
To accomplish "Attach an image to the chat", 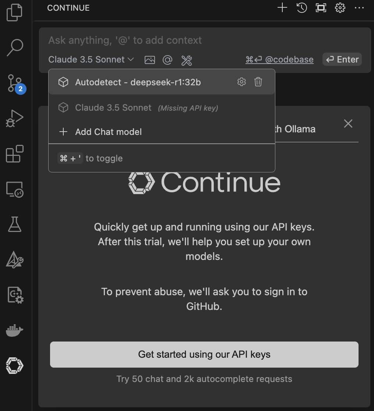I will pos(149,60).
